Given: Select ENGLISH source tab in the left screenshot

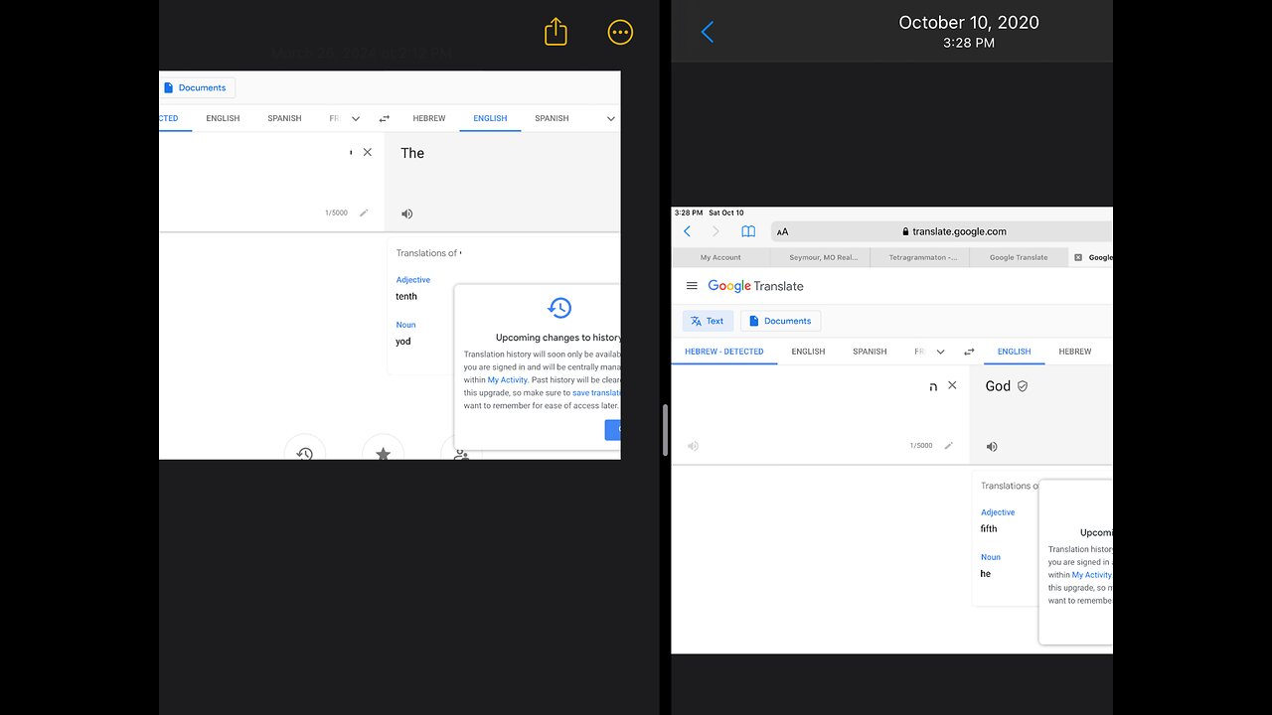Looking at the screenshot, I should tap(223, 118).
